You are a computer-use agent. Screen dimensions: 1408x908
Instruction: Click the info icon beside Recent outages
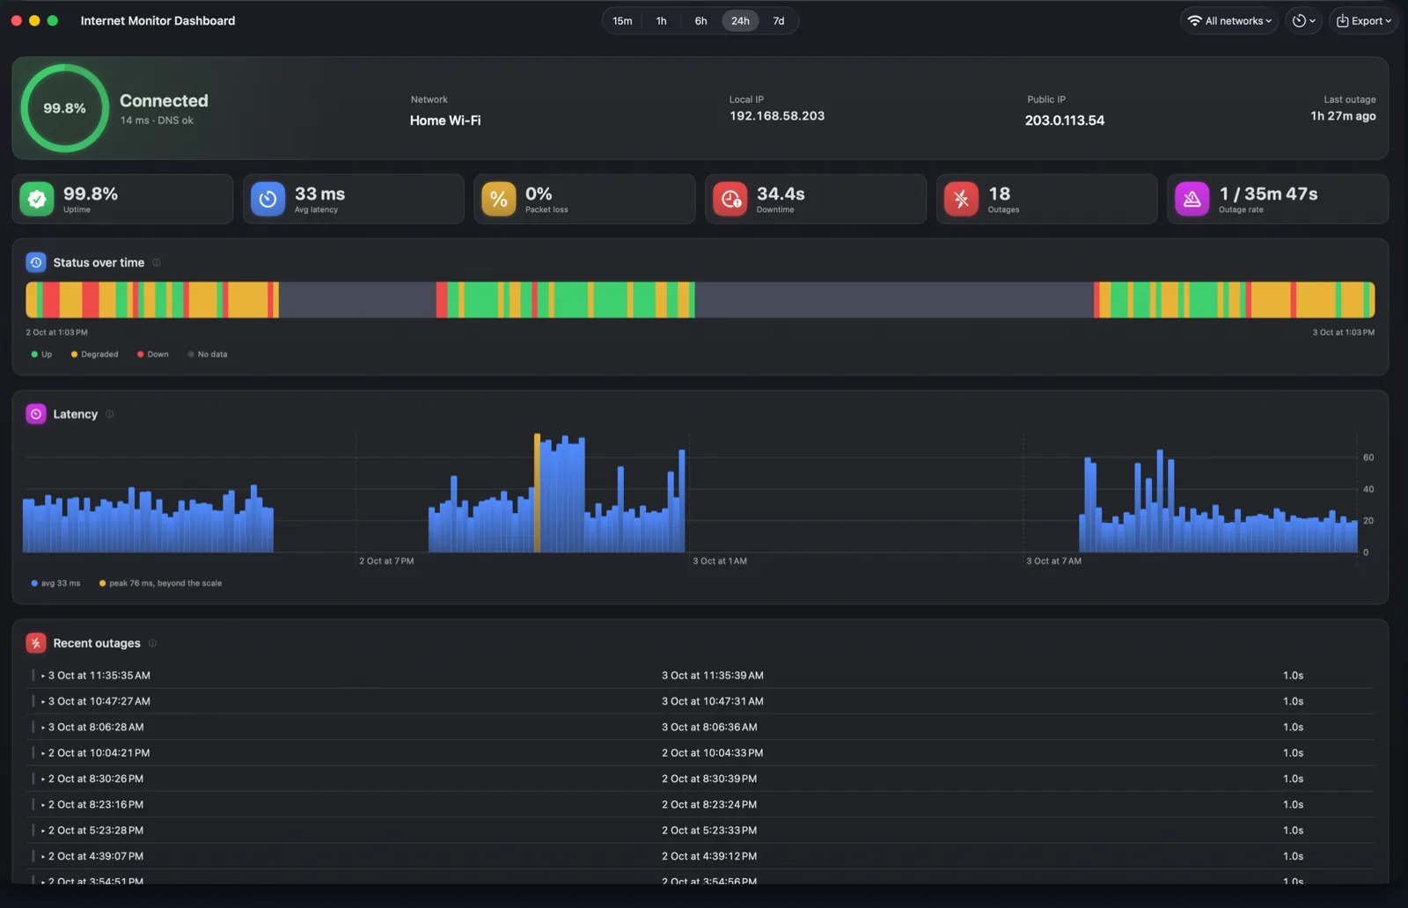pyautogui.click(x=152, y=643)
